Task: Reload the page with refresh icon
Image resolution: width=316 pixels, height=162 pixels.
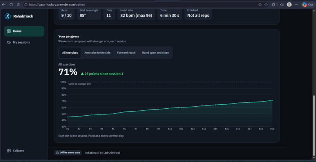Action: (11, 5)
